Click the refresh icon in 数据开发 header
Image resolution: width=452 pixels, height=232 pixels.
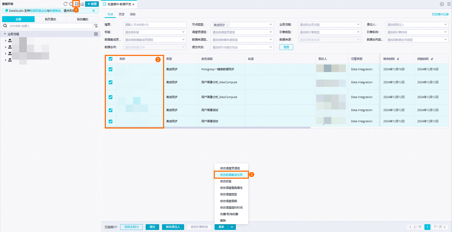(66, 4)
